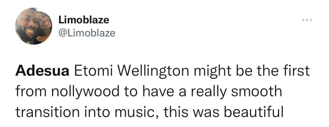The image size is (329, 127).
Task: Click the Limoblaze display name
Action: click(84, 20)
